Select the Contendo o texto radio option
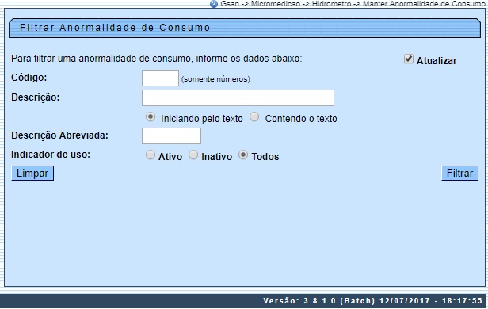The width and height of the screenshot is (488, 309). tap(254, 117)
